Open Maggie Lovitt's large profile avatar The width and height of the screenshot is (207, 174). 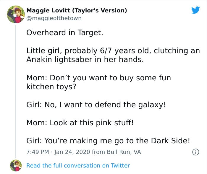[16, 14]
